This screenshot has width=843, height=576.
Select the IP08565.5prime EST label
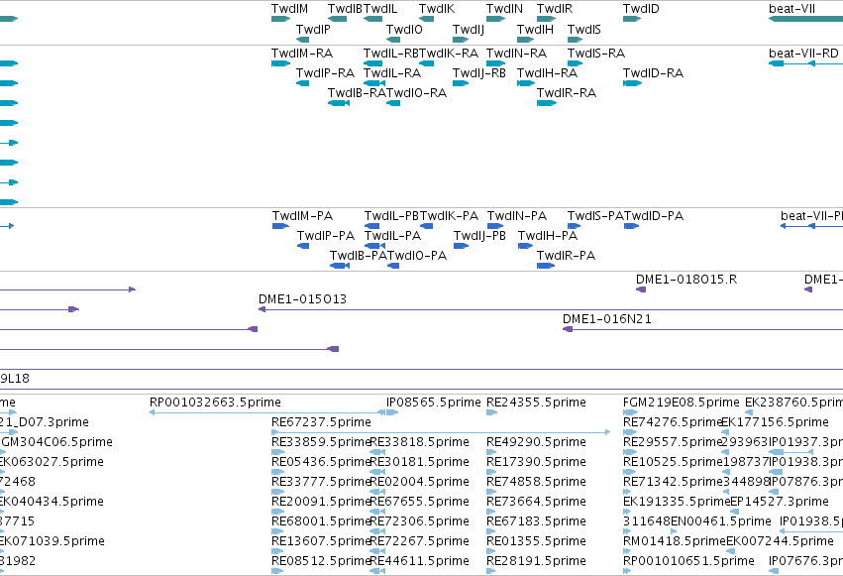pyautogui.click(x=433, y=403)
